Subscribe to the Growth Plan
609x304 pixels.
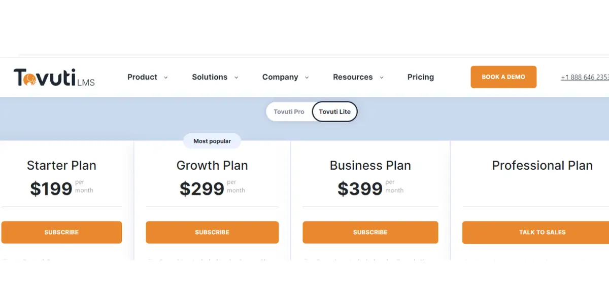point(212,232)
